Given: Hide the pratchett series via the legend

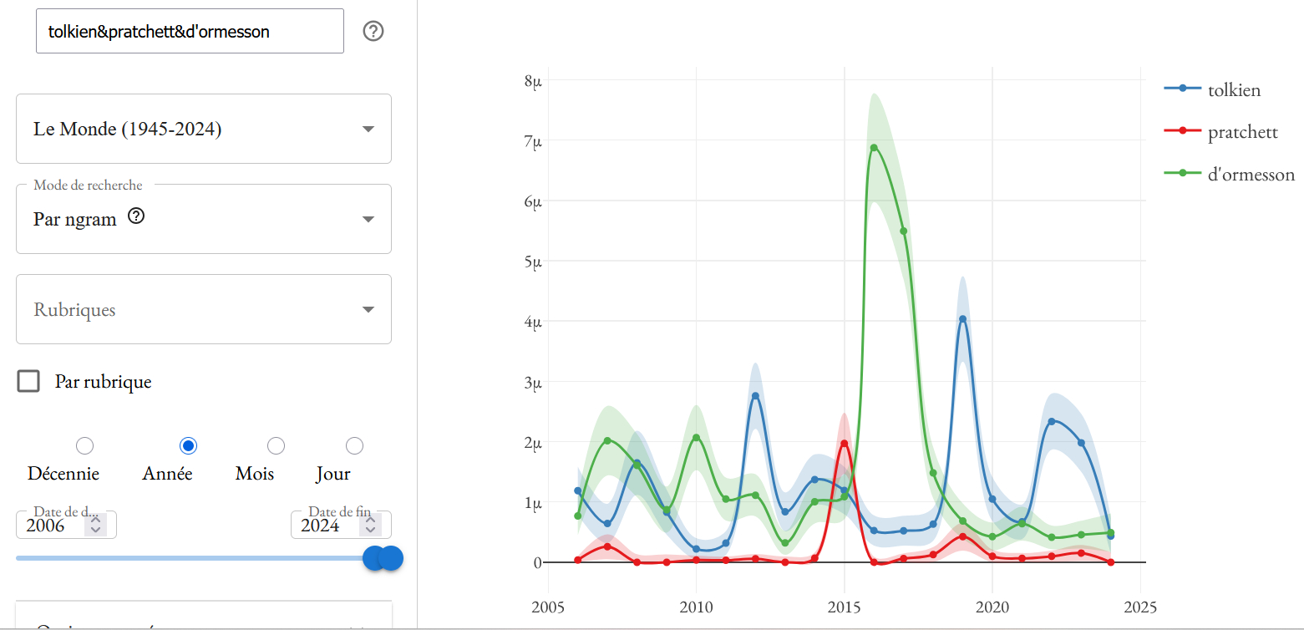Looking at the screenshot, I should point(1241,132).
